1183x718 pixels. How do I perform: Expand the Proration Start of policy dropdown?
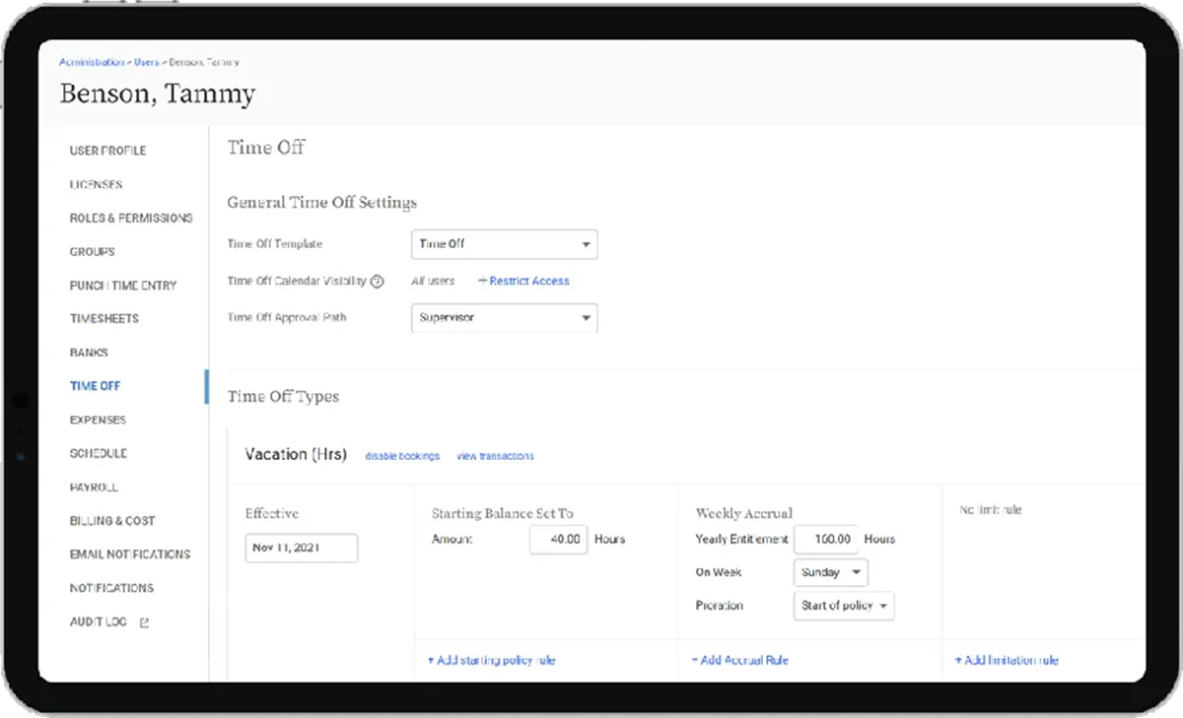pos(843,606)
